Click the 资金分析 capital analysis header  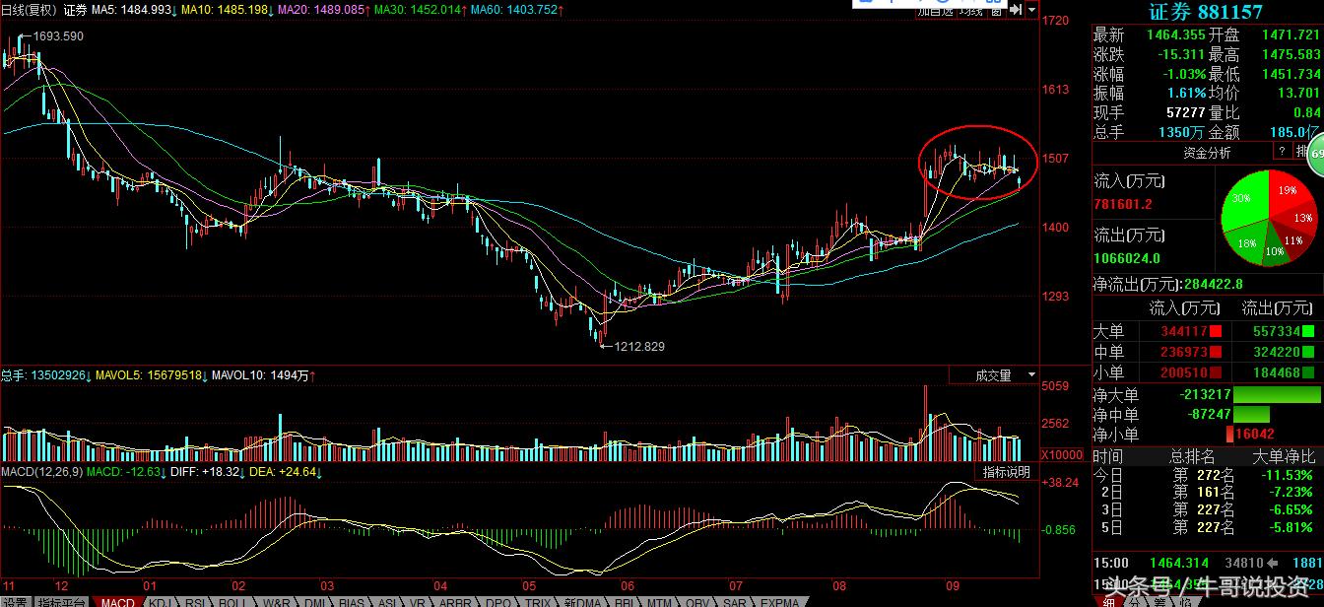click(x=1207, y=153)
